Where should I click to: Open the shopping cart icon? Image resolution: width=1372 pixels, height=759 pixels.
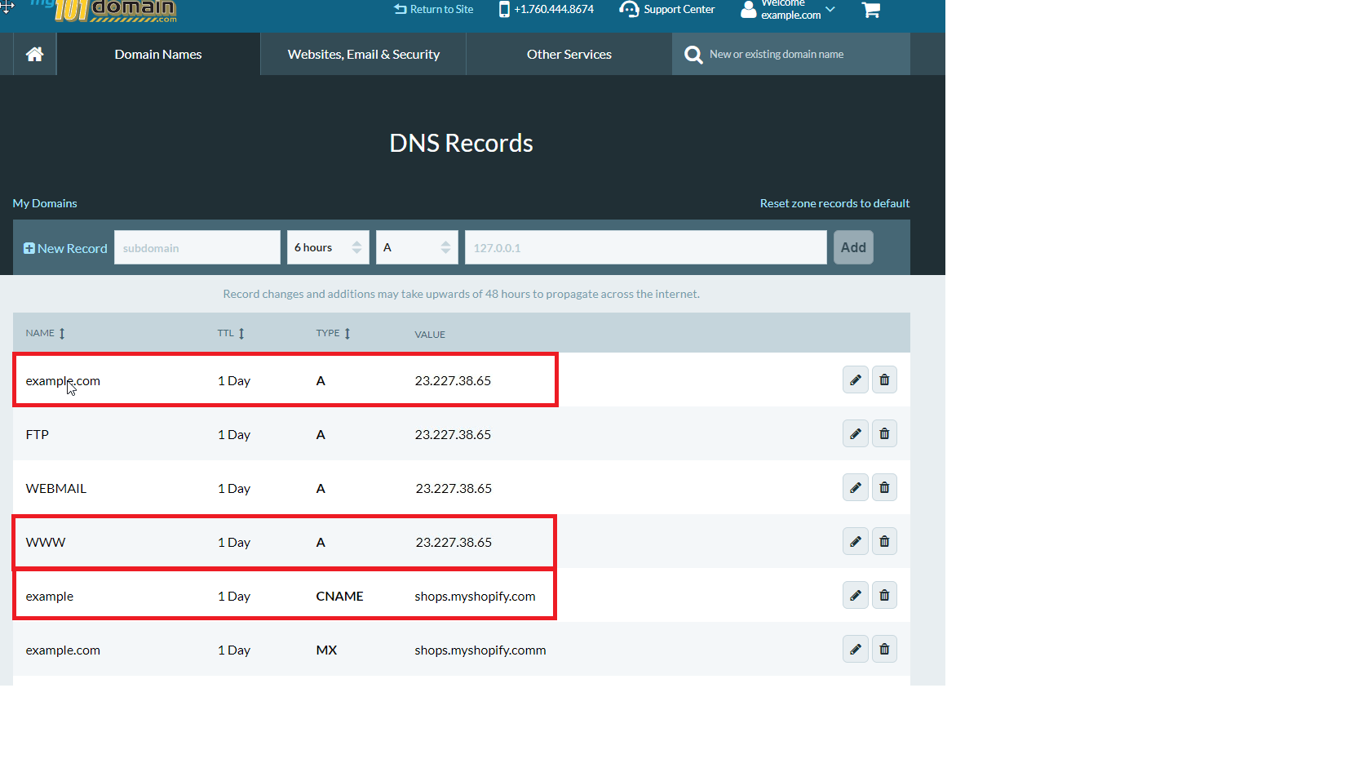tap(870, 11)
